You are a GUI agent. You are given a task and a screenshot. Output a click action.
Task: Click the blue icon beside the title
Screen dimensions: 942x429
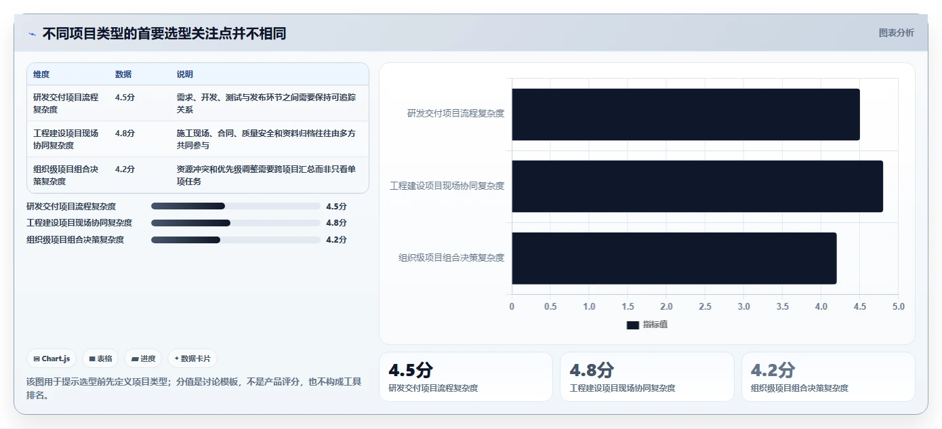pyautogui.click(x=33, y=33)
